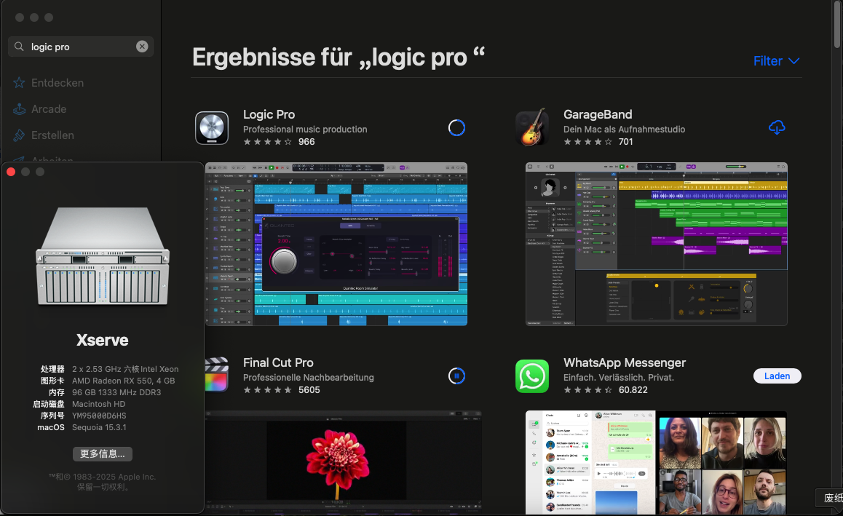The image size is (843, 516).
Task: Open the Final Cut Pro title link
Action: pos(278,363)
